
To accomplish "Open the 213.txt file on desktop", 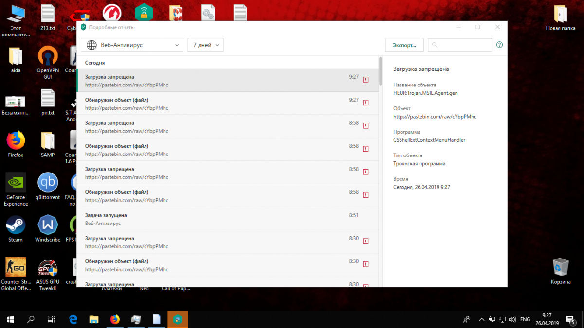I will [48, 17].
